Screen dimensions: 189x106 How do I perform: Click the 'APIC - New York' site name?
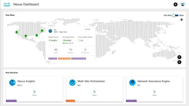pyautogui.click(x=60, y=32)
